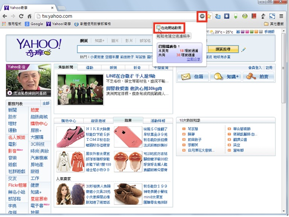Click the 知識+ lightbulb button

[225, 77]
